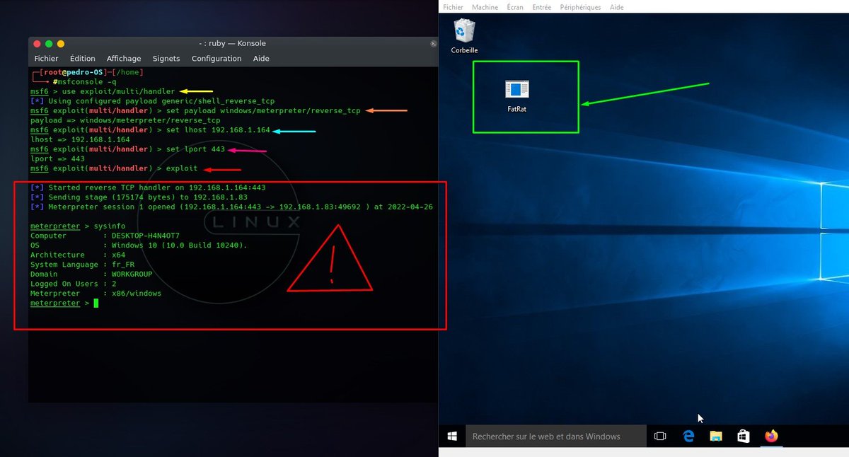This screenshot has width=849, height=457.
Task: Click the '[root@pedro-OS]' prompt text
Action: (x=73, y=73)
